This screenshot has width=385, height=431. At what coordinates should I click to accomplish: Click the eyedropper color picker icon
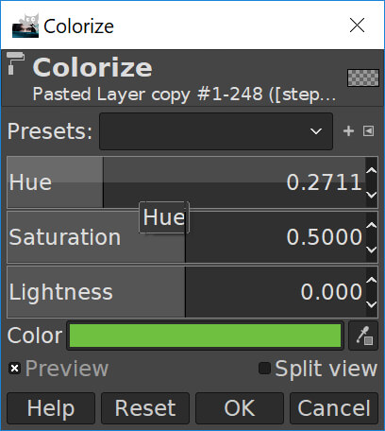(x=363, y=336)
